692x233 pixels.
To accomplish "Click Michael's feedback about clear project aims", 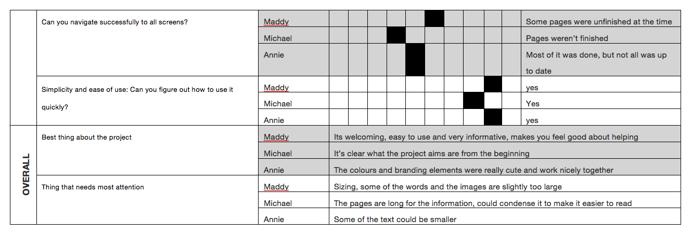I will tap(431, 154).
